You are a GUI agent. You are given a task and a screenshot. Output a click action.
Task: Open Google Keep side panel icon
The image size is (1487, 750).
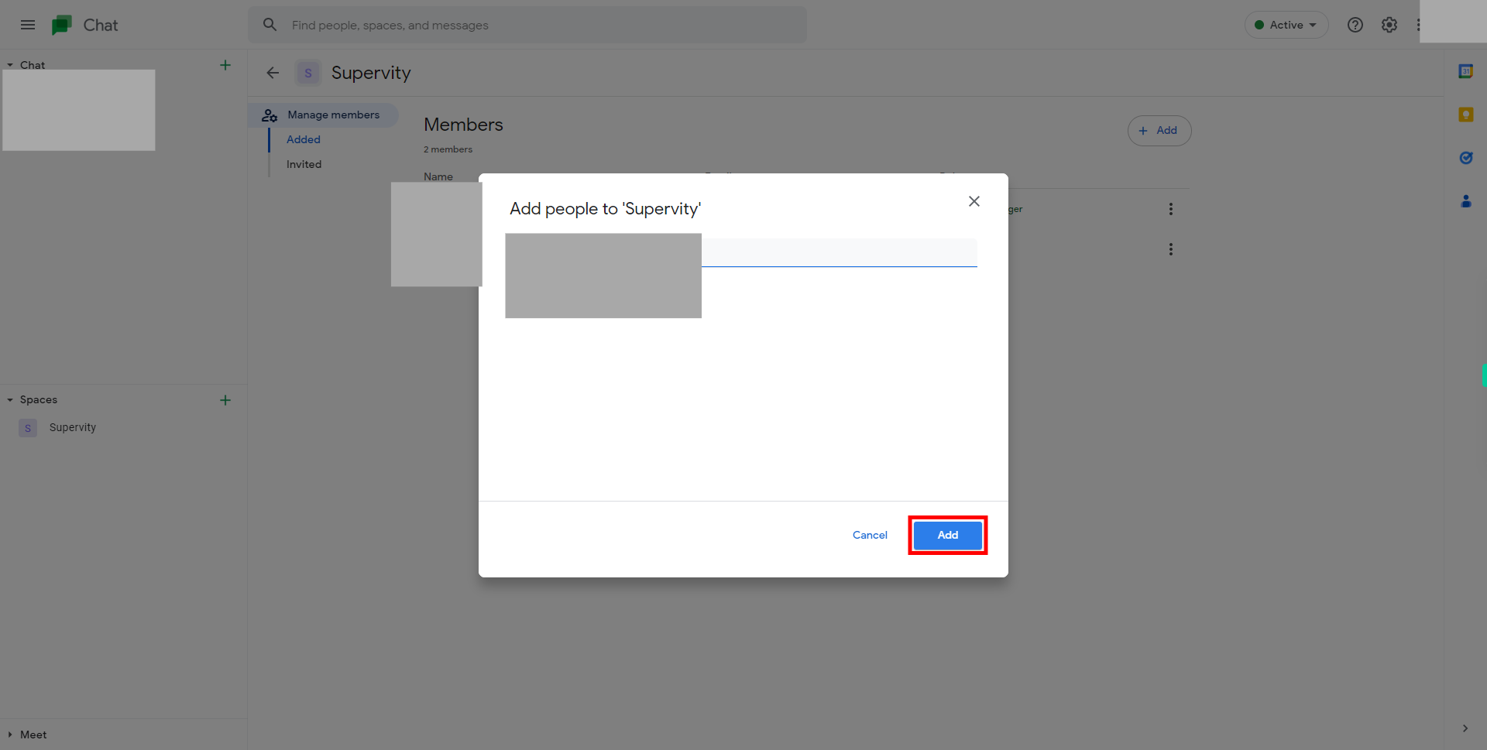[x=1465, y=115]
